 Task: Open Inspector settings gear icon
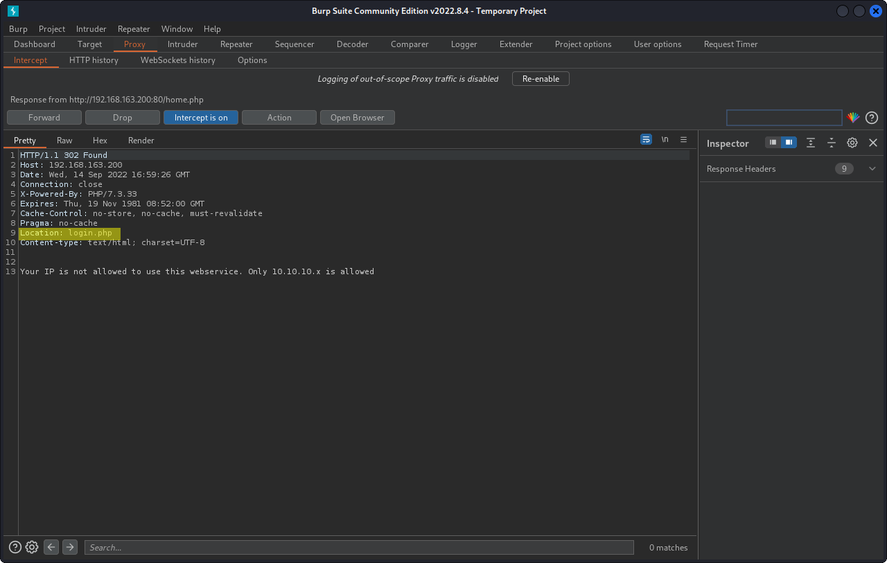coord(852,143)
